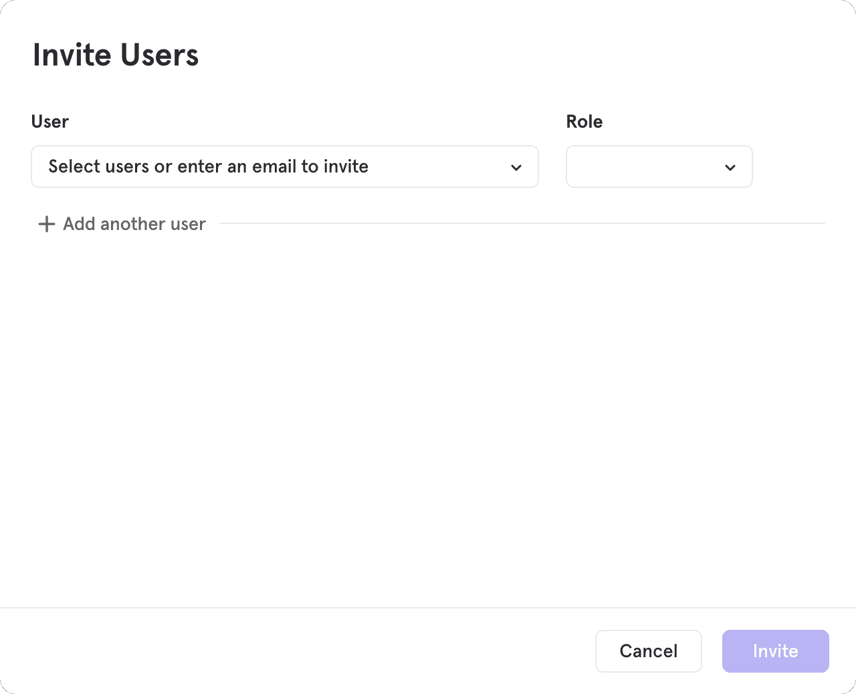Show the user list via the User chevron
The width and height of the screenshot is (856, 694).
[x=516, y=167]
